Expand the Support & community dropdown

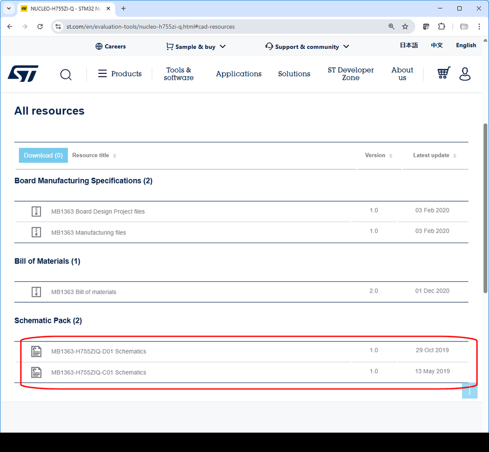point(346,46)
